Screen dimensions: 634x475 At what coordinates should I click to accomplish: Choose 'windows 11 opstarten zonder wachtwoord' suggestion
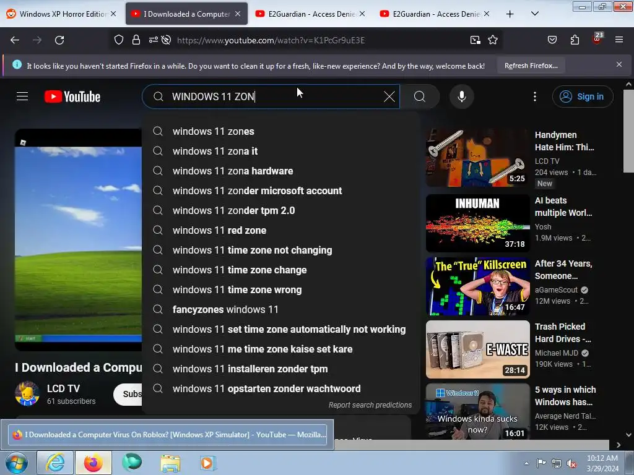(x=281, y=388)
